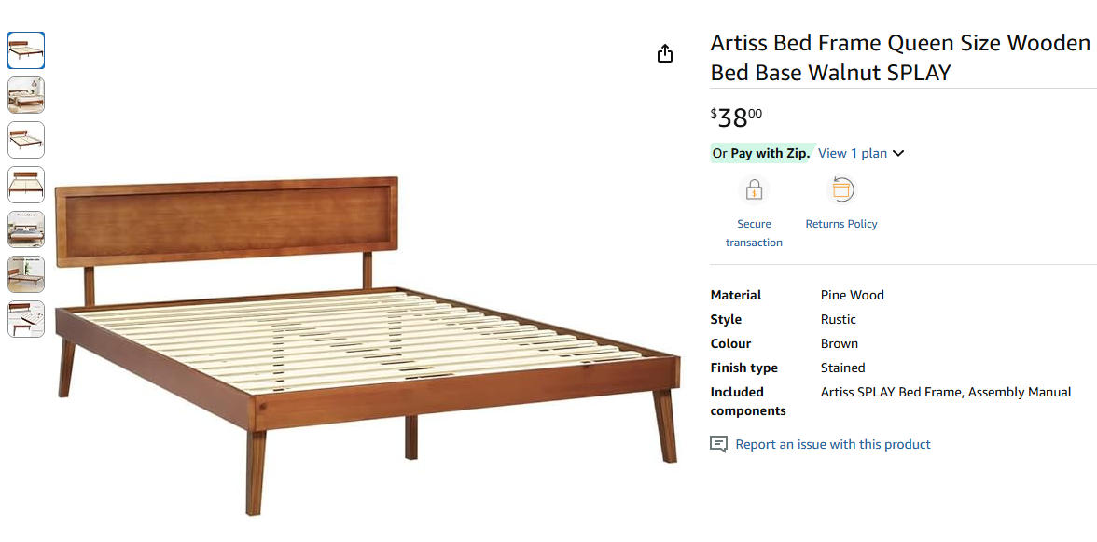
Task: View the third thumbnail of the bare frame
Action: (25, 139)
